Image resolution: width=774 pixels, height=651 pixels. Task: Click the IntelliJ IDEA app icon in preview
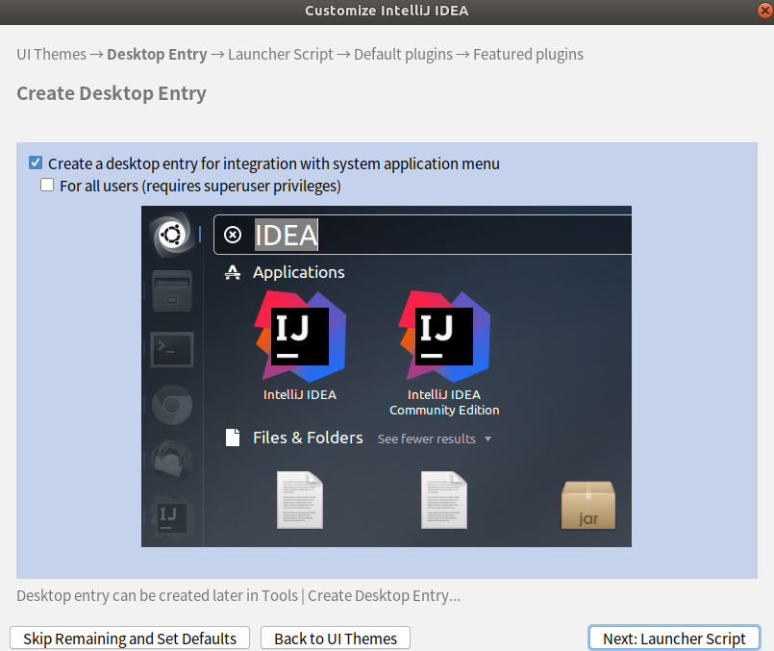coord(300,337)
